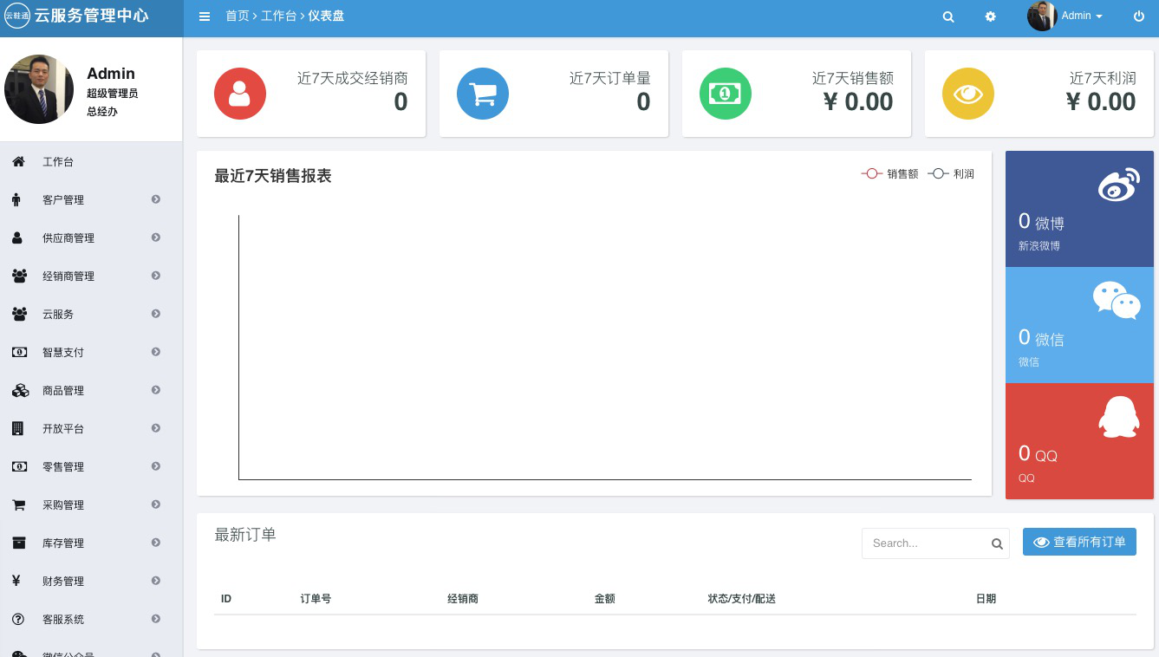Go to 首页 in breadcrumb
Viewport: 1159px width, 657px height.
237,16
